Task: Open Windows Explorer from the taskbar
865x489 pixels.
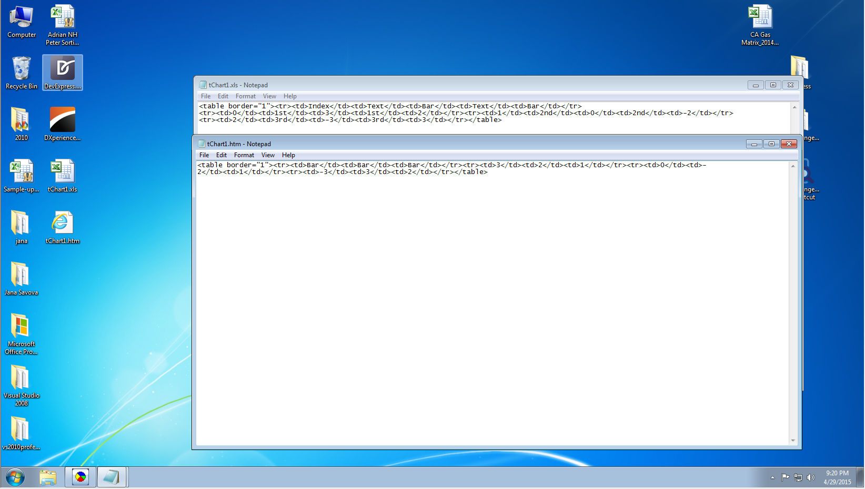Action: click(48, 477)
